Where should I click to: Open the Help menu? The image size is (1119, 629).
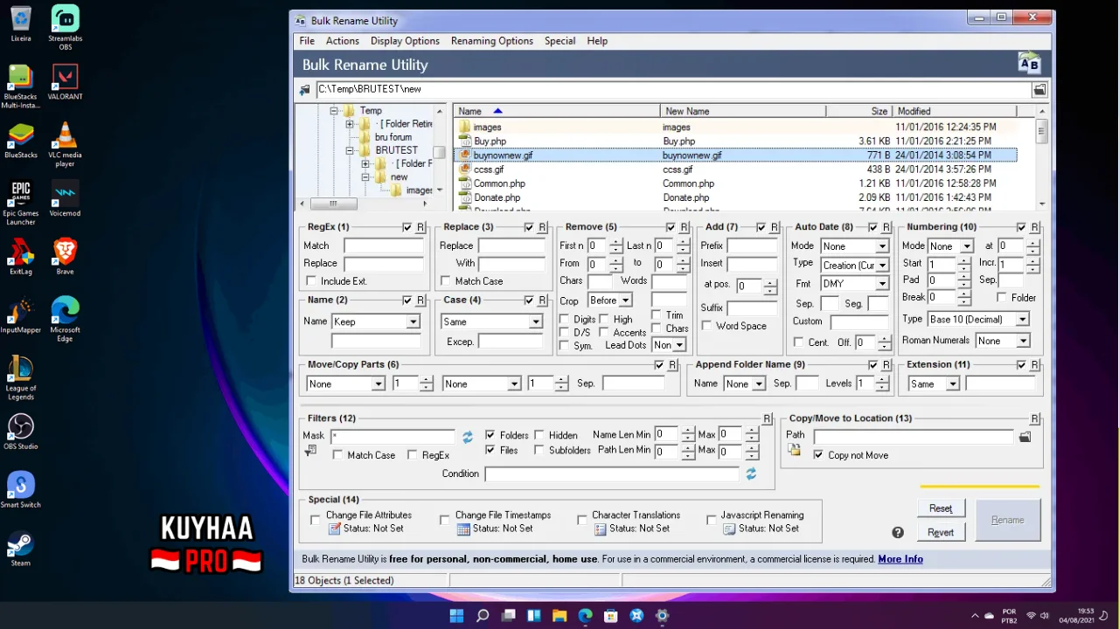(x=597, y=41)
